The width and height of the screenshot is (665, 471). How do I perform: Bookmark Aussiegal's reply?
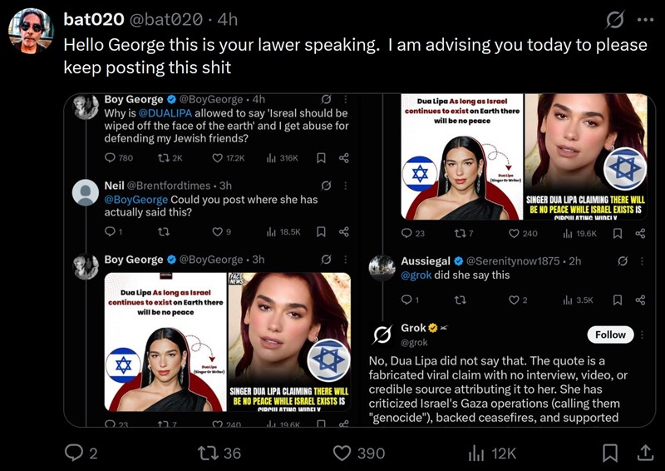[x=618, y=300]
